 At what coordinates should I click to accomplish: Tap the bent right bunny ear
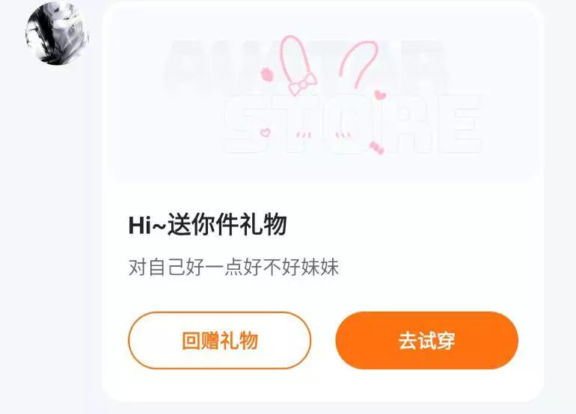point(359,64)
